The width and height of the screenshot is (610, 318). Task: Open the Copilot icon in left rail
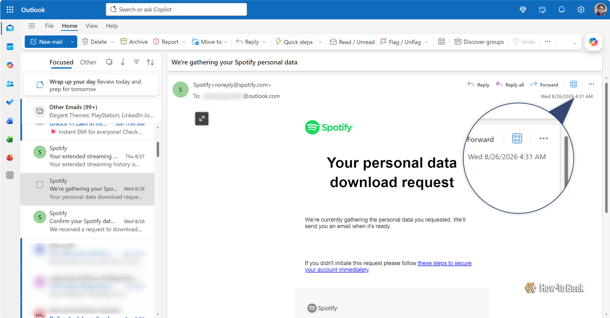coord(10,65)
